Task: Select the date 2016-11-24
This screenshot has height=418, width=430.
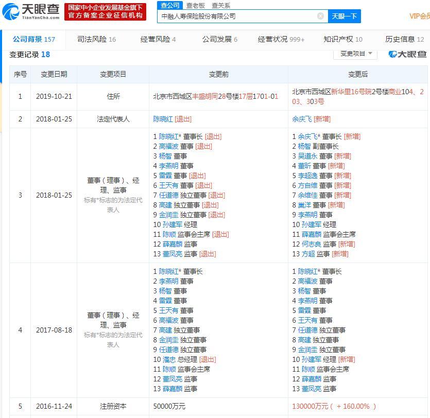Action: click(54, 406)
